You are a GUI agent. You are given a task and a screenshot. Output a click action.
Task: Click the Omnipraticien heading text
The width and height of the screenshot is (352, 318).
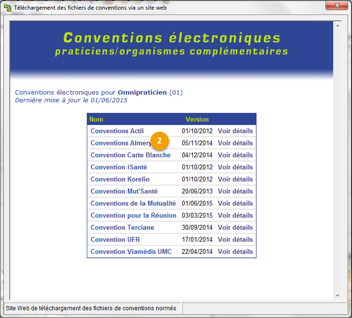(x=142, y=93)
